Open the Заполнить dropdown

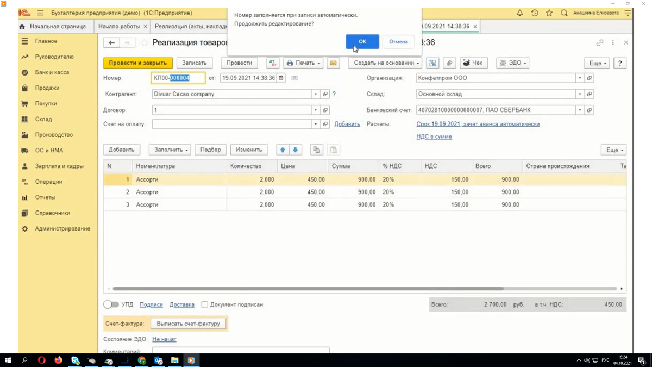(x=171, y=150)
